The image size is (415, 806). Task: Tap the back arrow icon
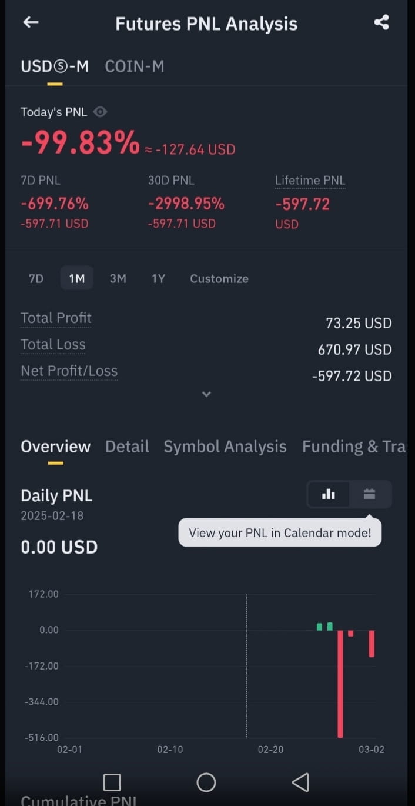(31, 22)
